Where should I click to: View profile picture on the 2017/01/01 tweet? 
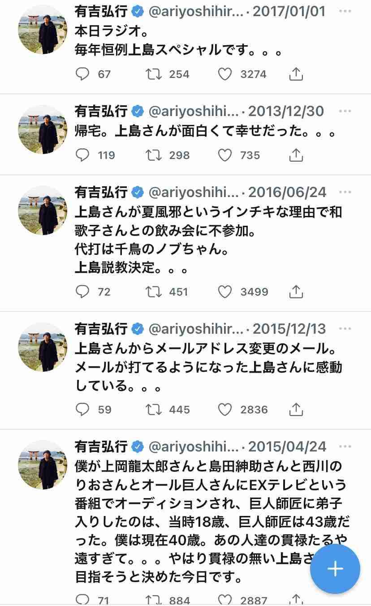(x=43, y=31)
